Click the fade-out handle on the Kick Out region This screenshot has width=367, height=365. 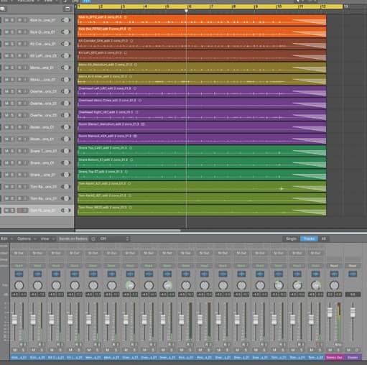tap(310, 34)
